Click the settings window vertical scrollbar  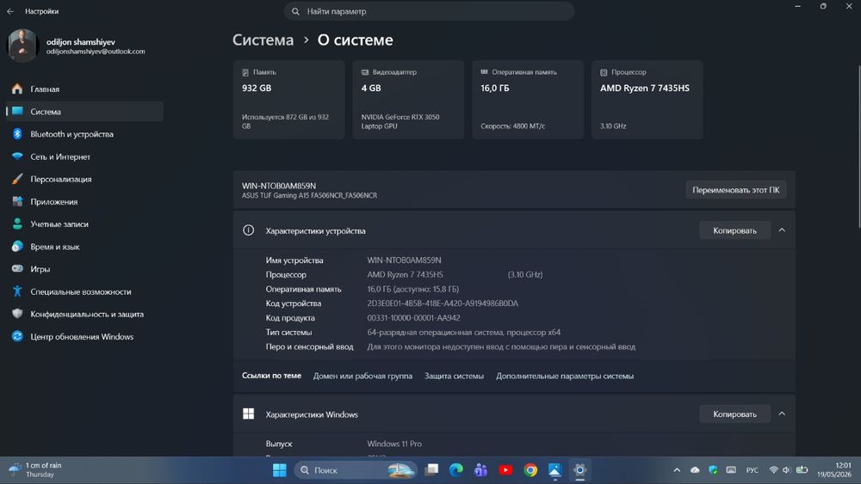858,146
